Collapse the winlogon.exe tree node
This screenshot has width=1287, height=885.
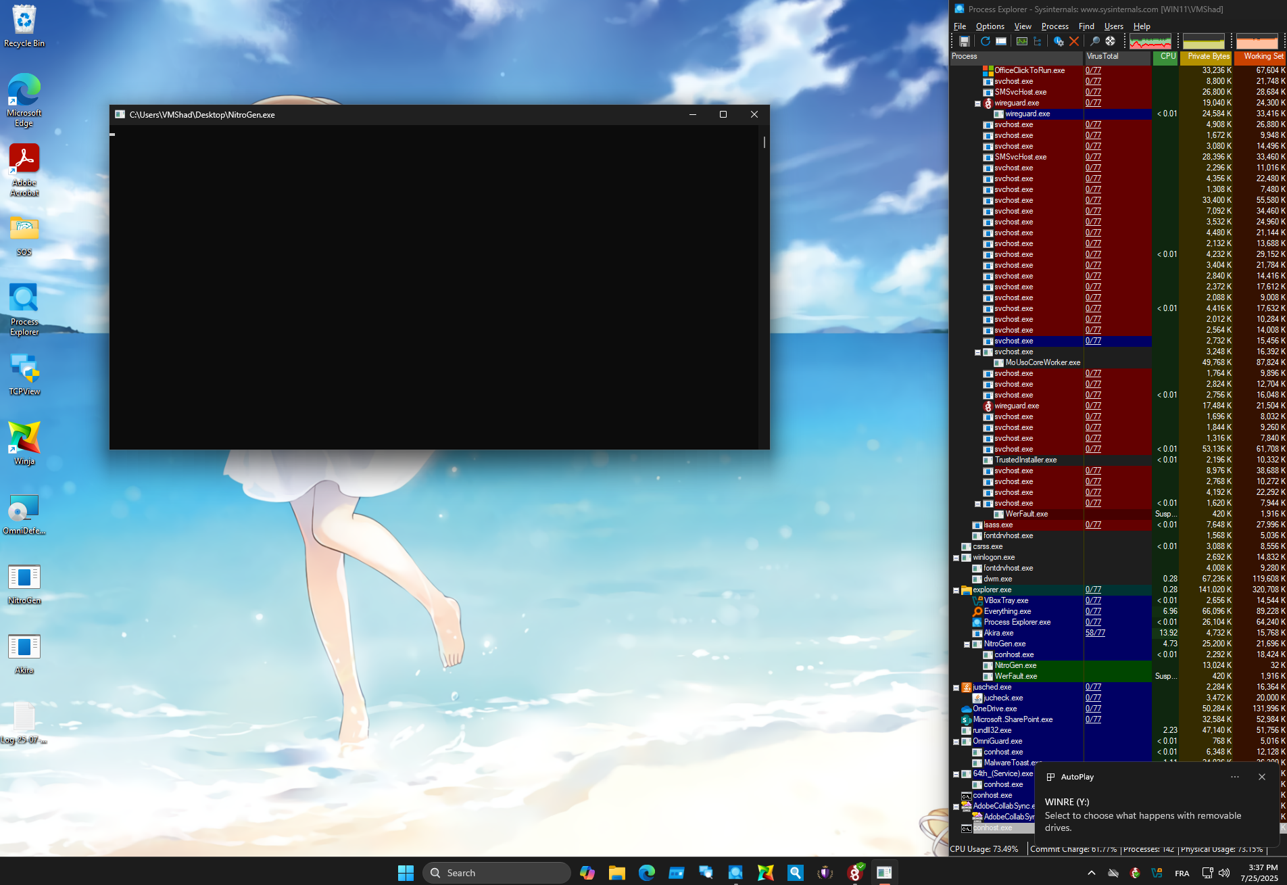tap(956, 558)
